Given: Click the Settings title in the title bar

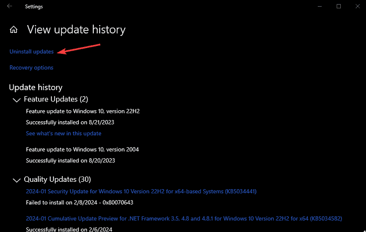Looking at the screenshot, I should coord(34,7).
